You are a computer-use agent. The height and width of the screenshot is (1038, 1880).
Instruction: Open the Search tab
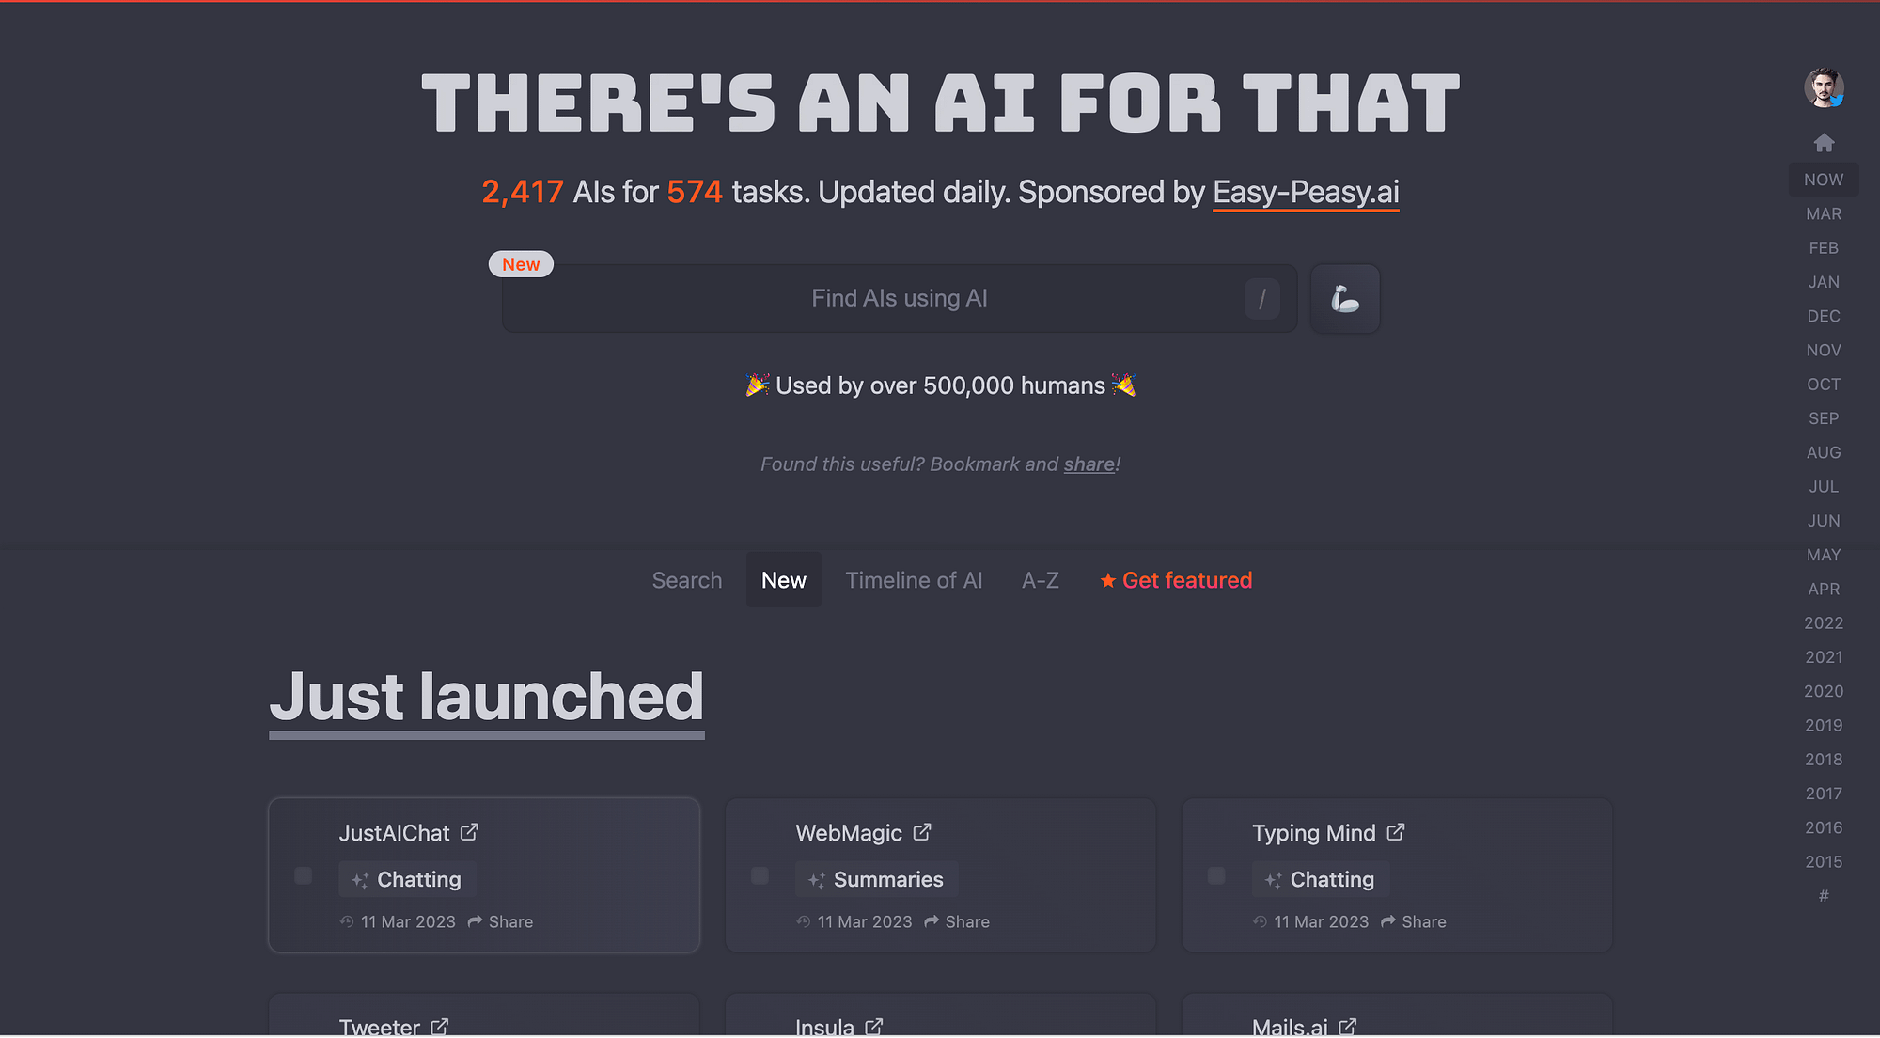click(687, 580)
